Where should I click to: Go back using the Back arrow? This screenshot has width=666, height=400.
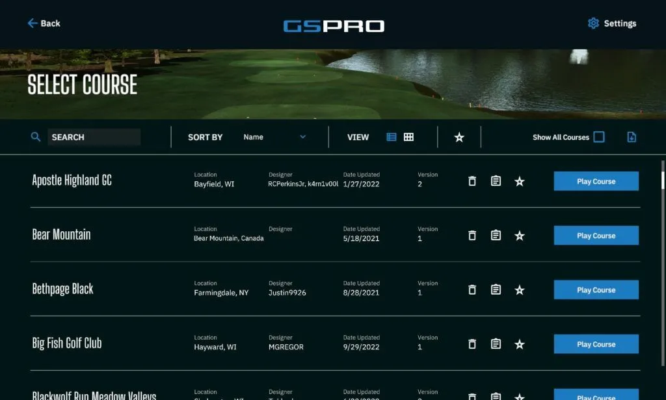click(44, 23)
